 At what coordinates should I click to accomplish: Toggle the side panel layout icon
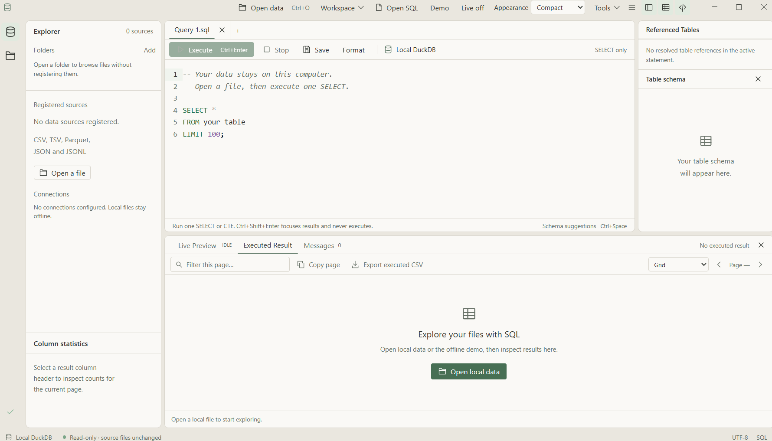(x=649, y=8)
